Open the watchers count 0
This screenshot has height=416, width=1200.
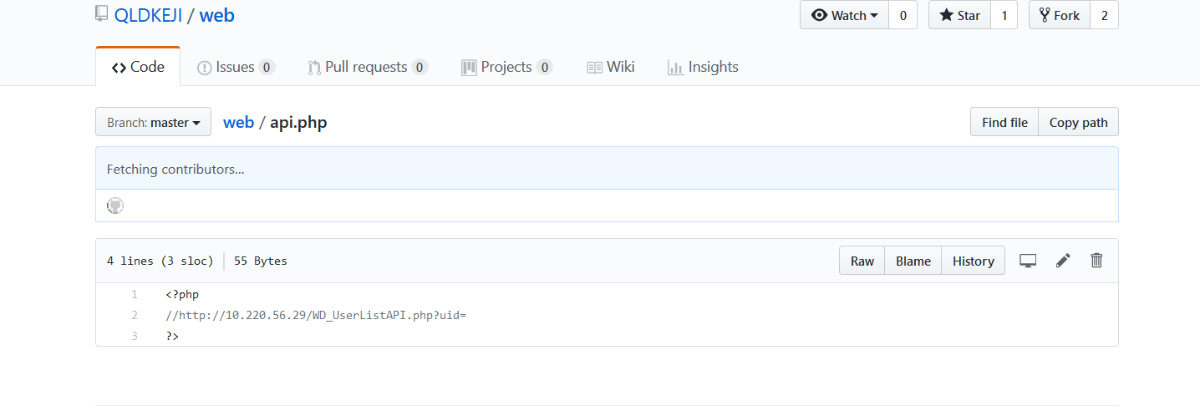[x=903, y=15]
